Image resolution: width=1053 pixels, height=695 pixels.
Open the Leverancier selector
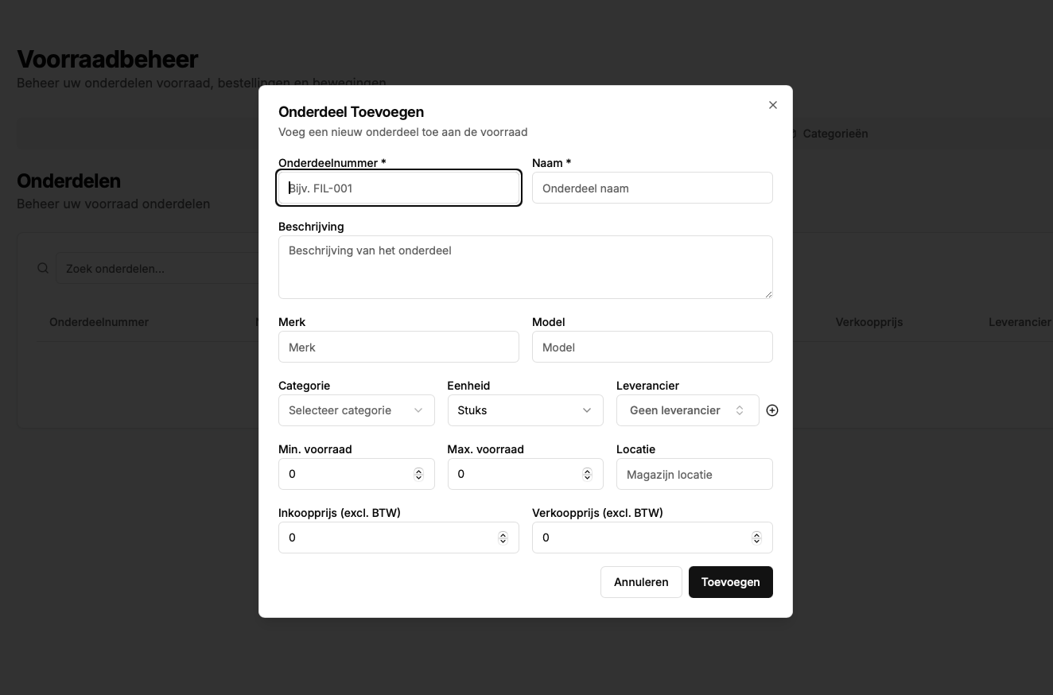click(687, 410)
